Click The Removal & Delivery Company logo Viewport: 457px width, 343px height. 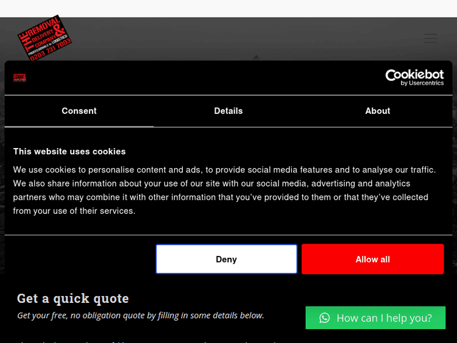pyautogui.click(x=45, y=38)
